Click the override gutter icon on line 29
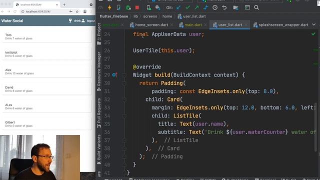This screenshot has height=180, width=320. click(x=114, y=75)
